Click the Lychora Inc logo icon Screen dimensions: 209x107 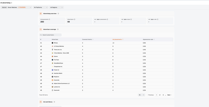53,87
